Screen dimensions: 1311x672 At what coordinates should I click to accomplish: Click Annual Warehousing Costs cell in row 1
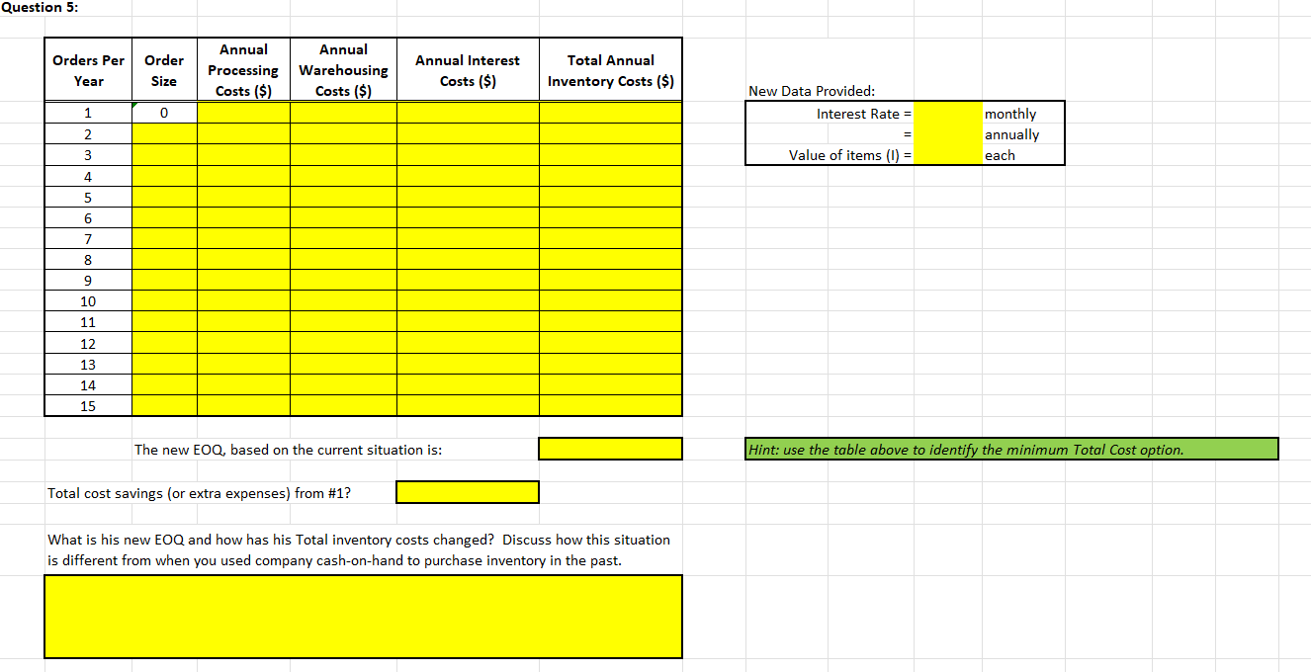(x=343, y=113)
